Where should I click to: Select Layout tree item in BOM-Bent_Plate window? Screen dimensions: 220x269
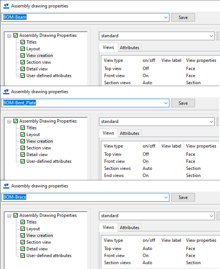33,134
